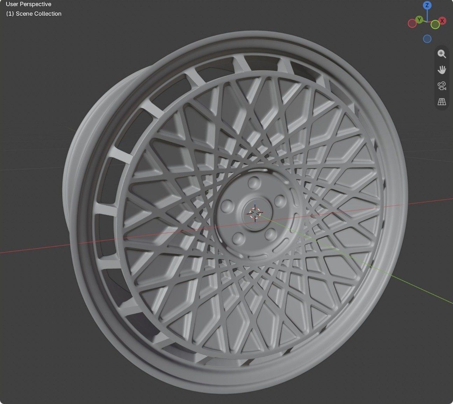Click the green Y axis on the gizmo
453x404 pixels.
[x=419, y=19]
